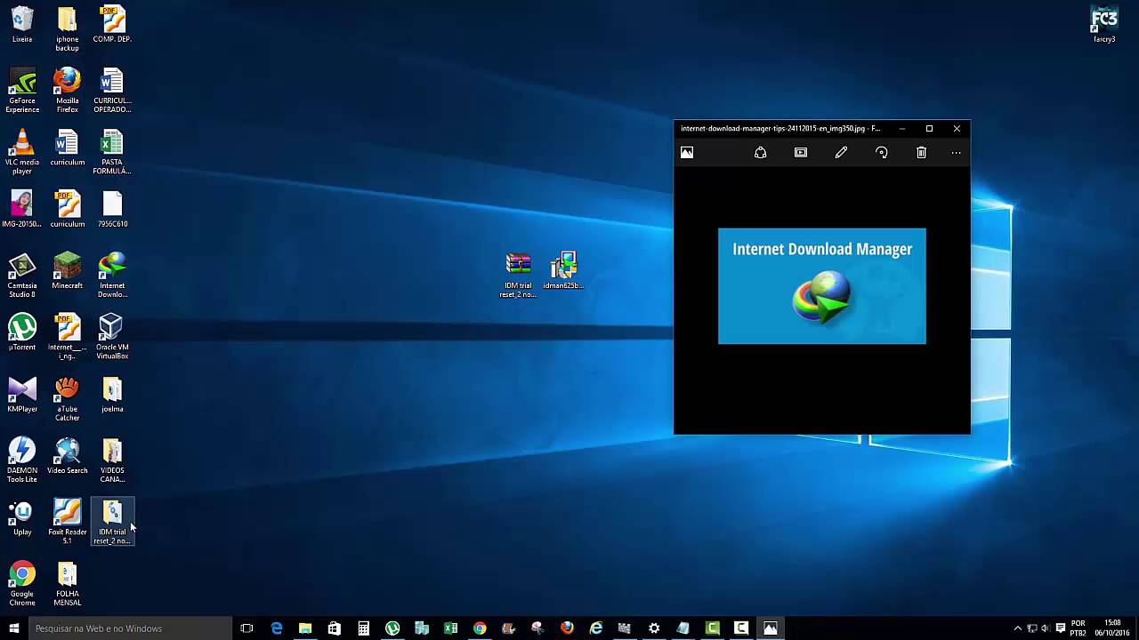Open Calculator from taskbar
Image resolution: width=1139 pixels, height=640 pixels.
click(x=363, y=628)
